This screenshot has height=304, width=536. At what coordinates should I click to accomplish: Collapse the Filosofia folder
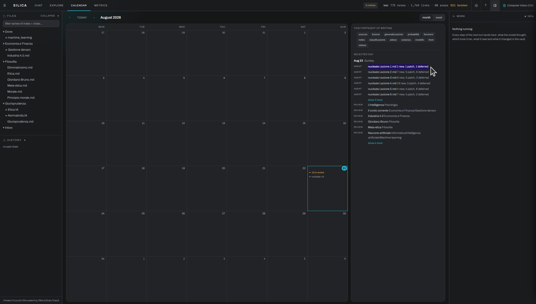[10, 62]
